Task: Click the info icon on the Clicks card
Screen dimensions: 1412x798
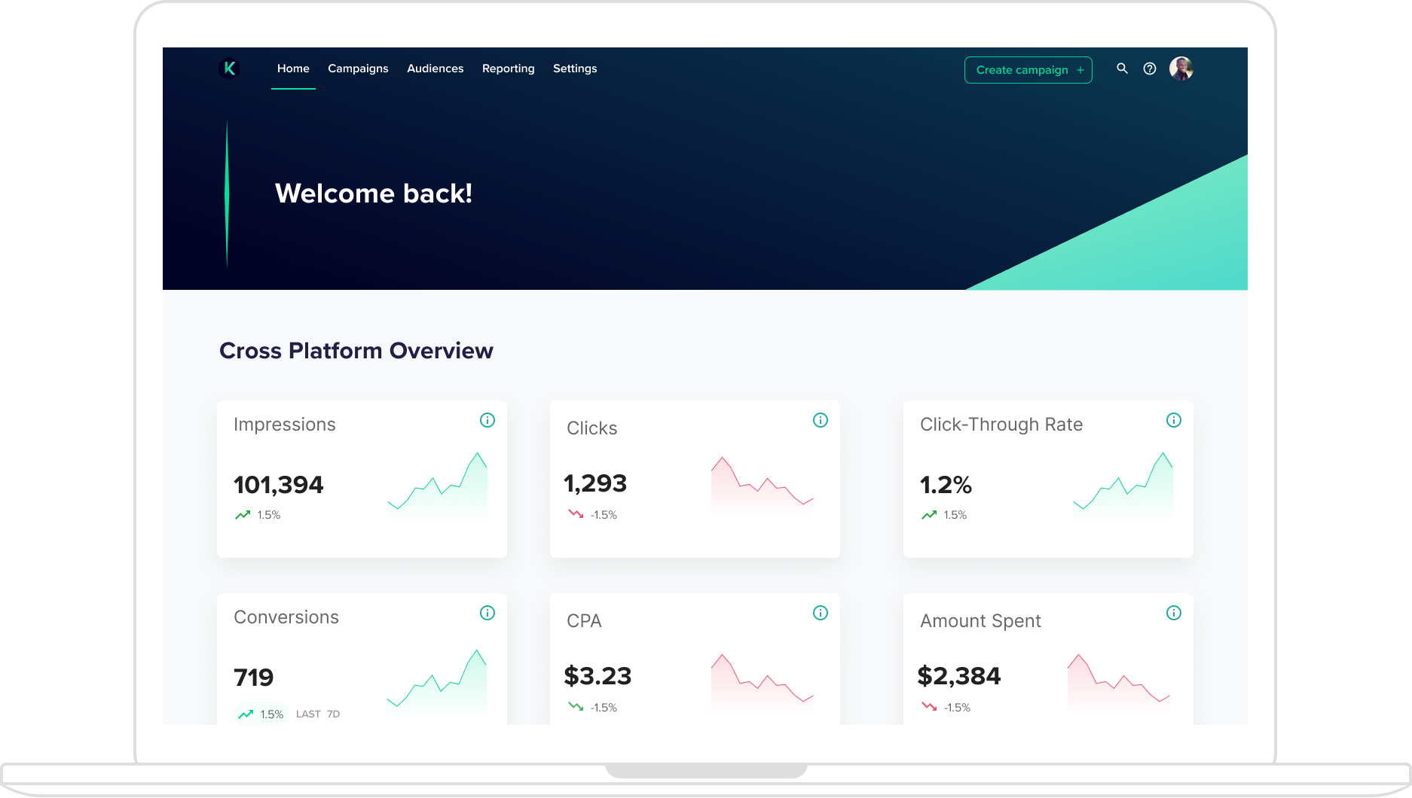Action: pos(821,421)
